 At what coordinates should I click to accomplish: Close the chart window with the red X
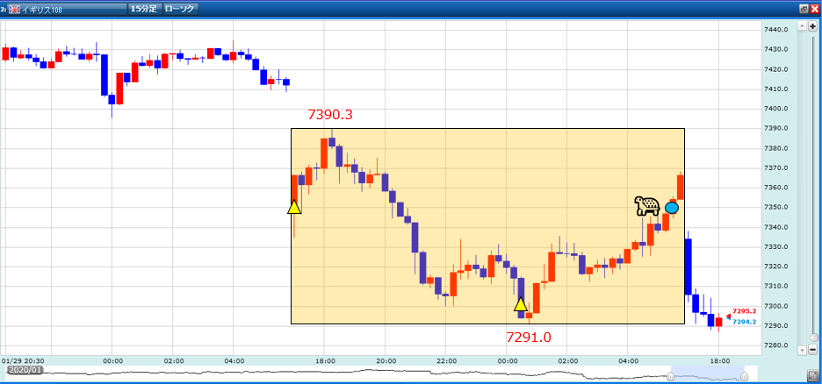click(x=814, y=9)
